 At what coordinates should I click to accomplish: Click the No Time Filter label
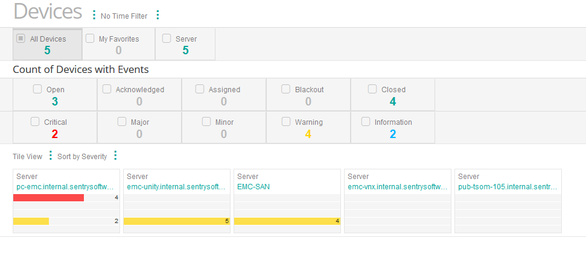pos(124,16)
